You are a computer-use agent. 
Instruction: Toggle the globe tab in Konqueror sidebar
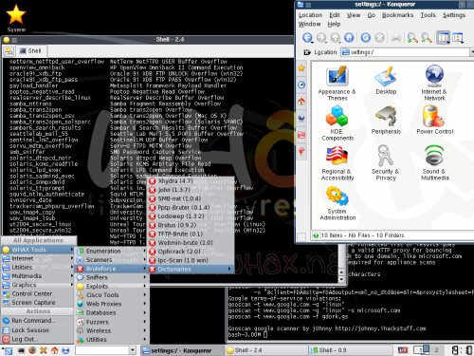point(301,118)
